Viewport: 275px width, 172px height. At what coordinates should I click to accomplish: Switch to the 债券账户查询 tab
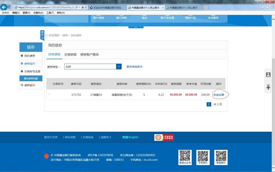click(x=89, y=55)
